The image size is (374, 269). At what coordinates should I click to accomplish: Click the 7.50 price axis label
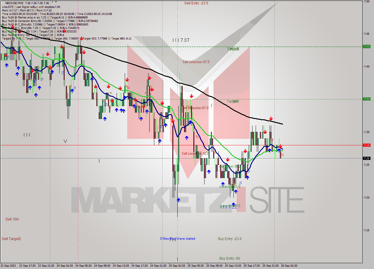(366, 1)
